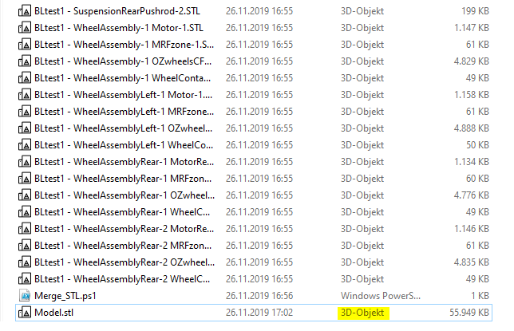Click the icon of WheelAssemblyRear-2 WheelC file
This screenshot has width=514, height=331.
[25, 279]
